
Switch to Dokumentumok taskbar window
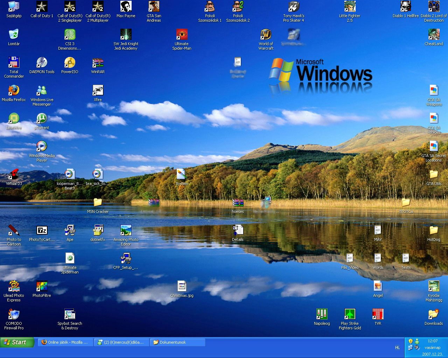[177, 342]
